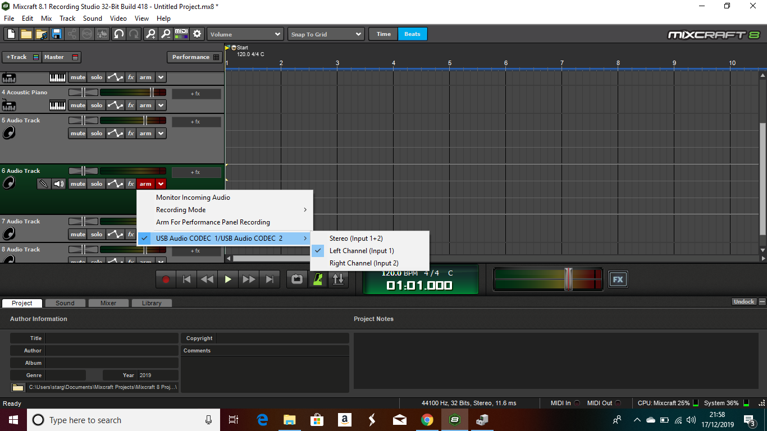The image size is (767, 431).
Task: Create a new project from the toolbar
Action: pyautogui.click(x=11, y=34)
